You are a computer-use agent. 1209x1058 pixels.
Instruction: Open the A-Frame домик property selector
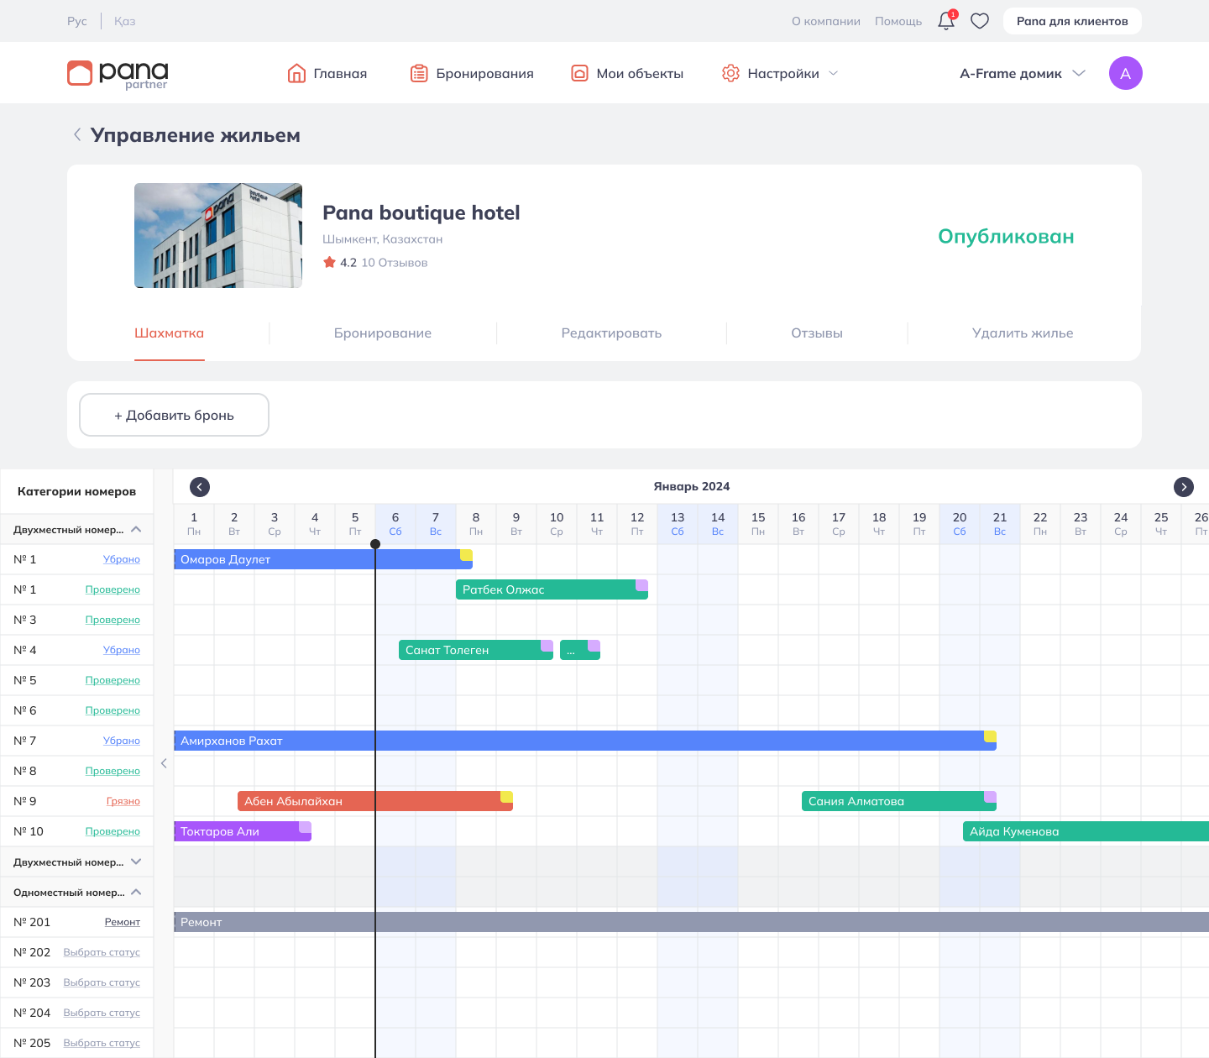pos(1022,74)
